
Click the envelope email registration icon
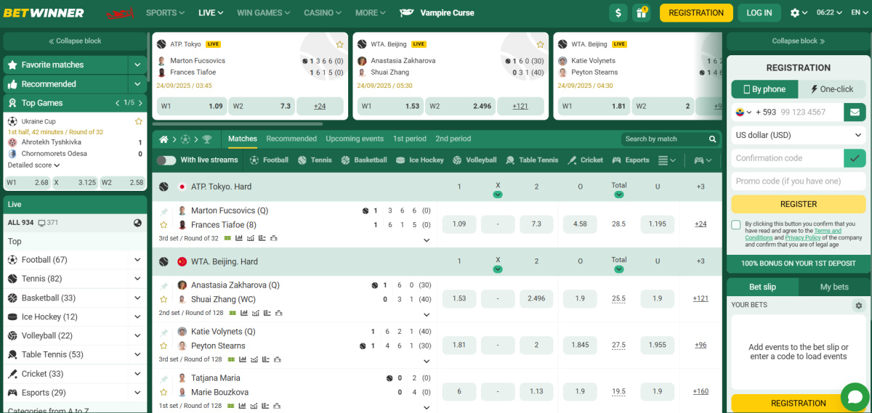coord(855,112)
